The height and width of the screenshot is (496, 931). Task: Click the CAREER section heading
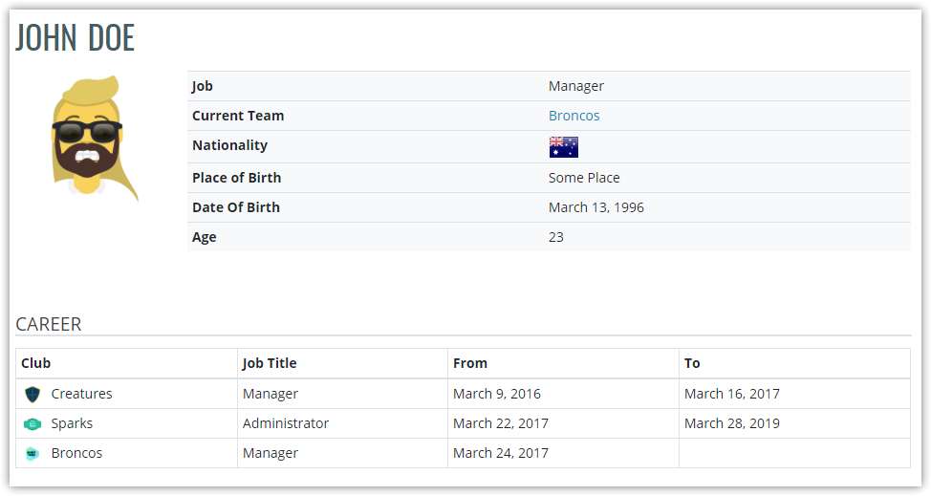49,325
